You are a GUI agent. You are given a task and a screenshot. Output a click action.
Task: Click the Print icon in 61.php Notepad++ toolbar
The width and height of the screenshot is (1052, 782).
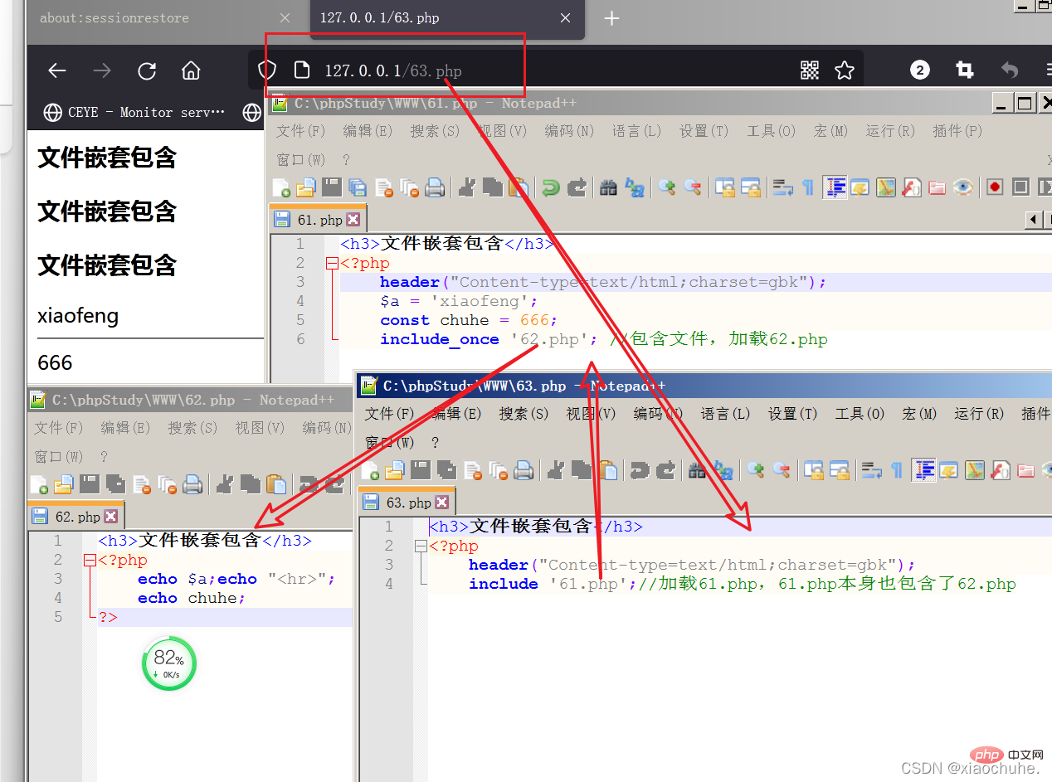(x=434, y=187)
